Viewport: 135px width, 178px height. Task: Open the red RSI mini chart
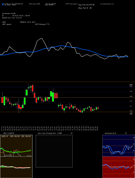click(119, 167)
